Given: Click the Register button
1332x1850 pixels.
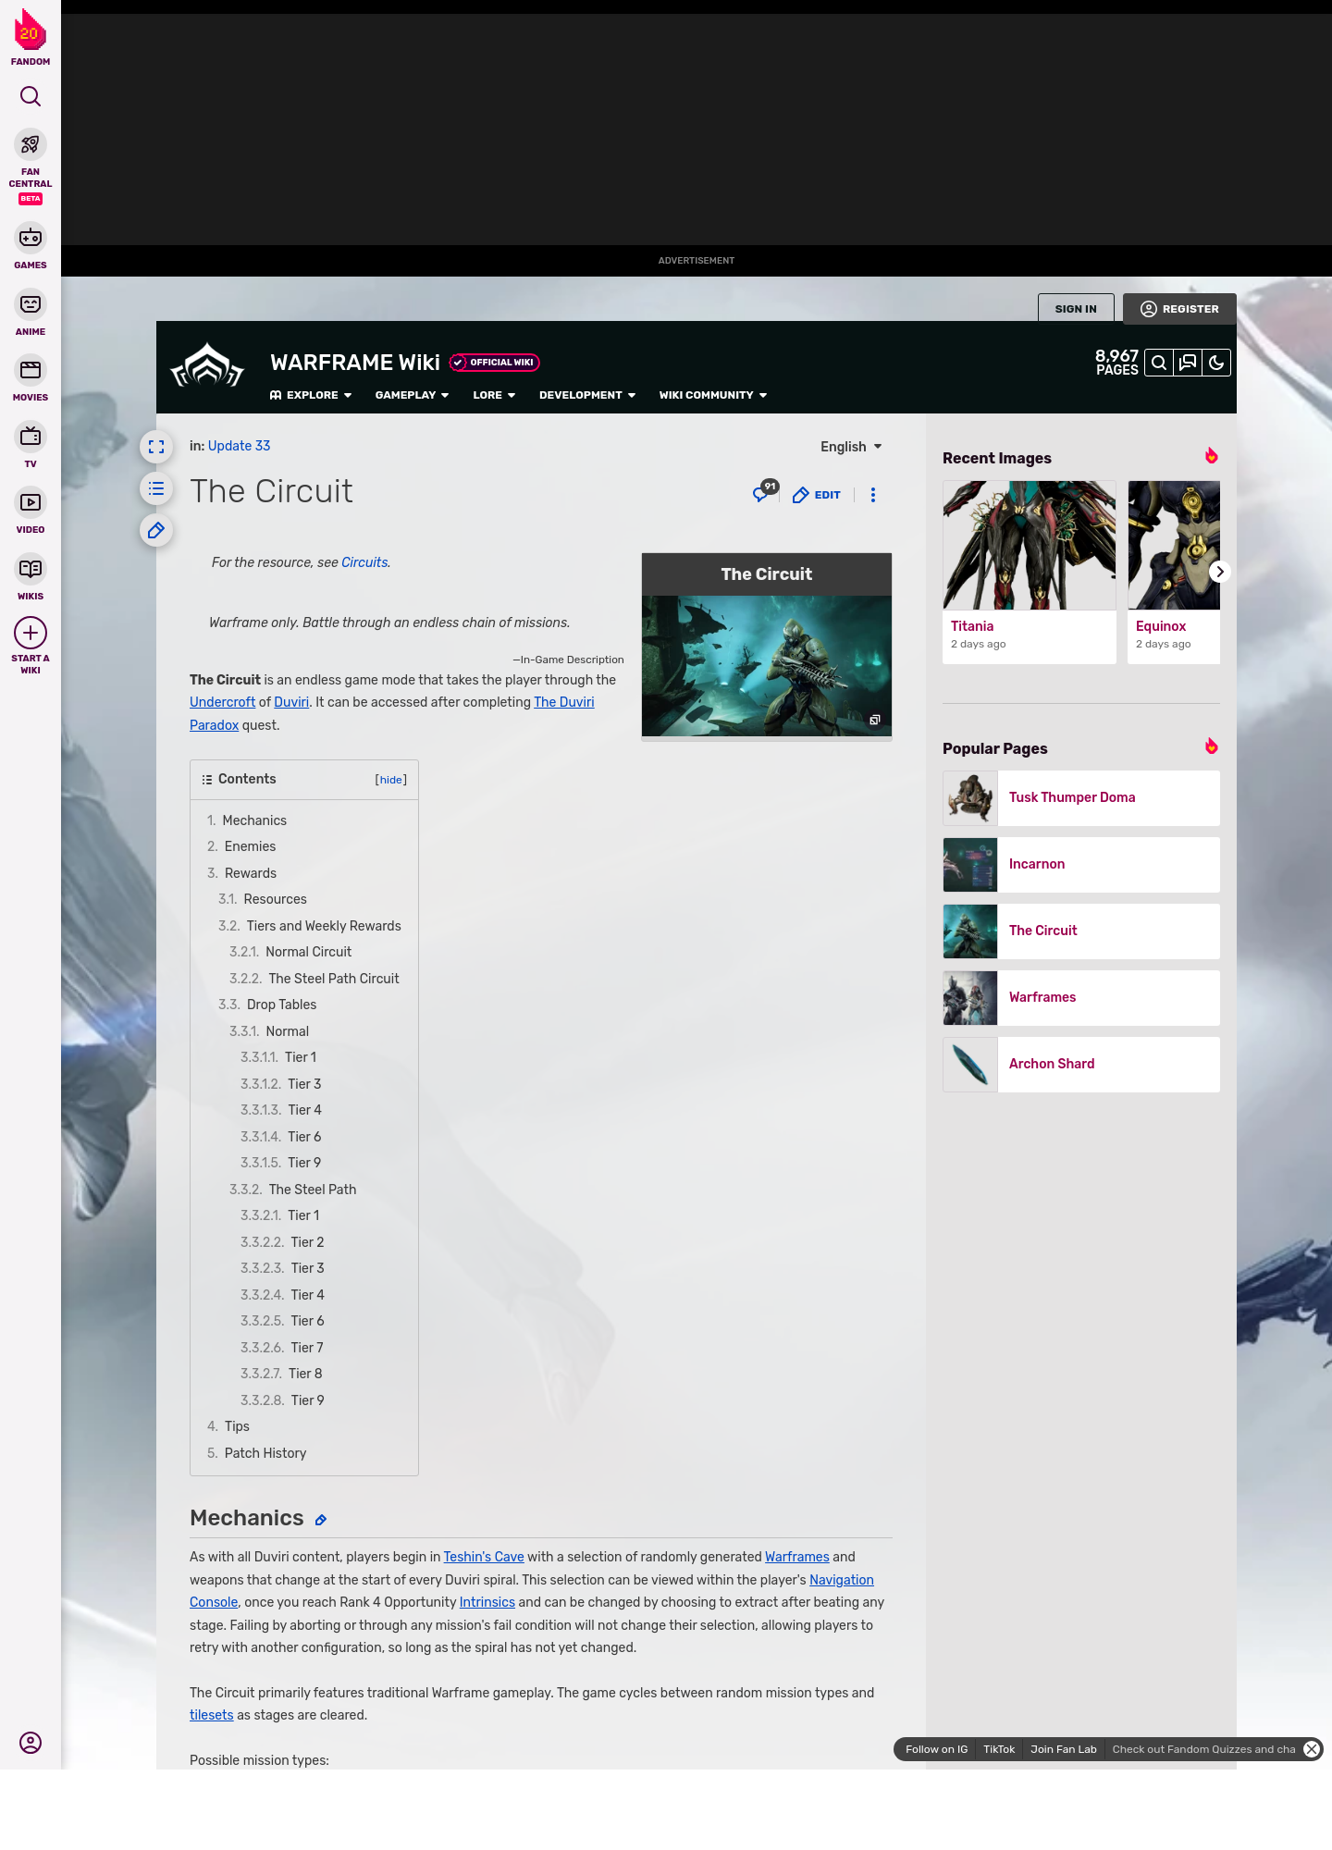Looking at the screenshot, I should pyautogui.click(x=1179, y=309).
